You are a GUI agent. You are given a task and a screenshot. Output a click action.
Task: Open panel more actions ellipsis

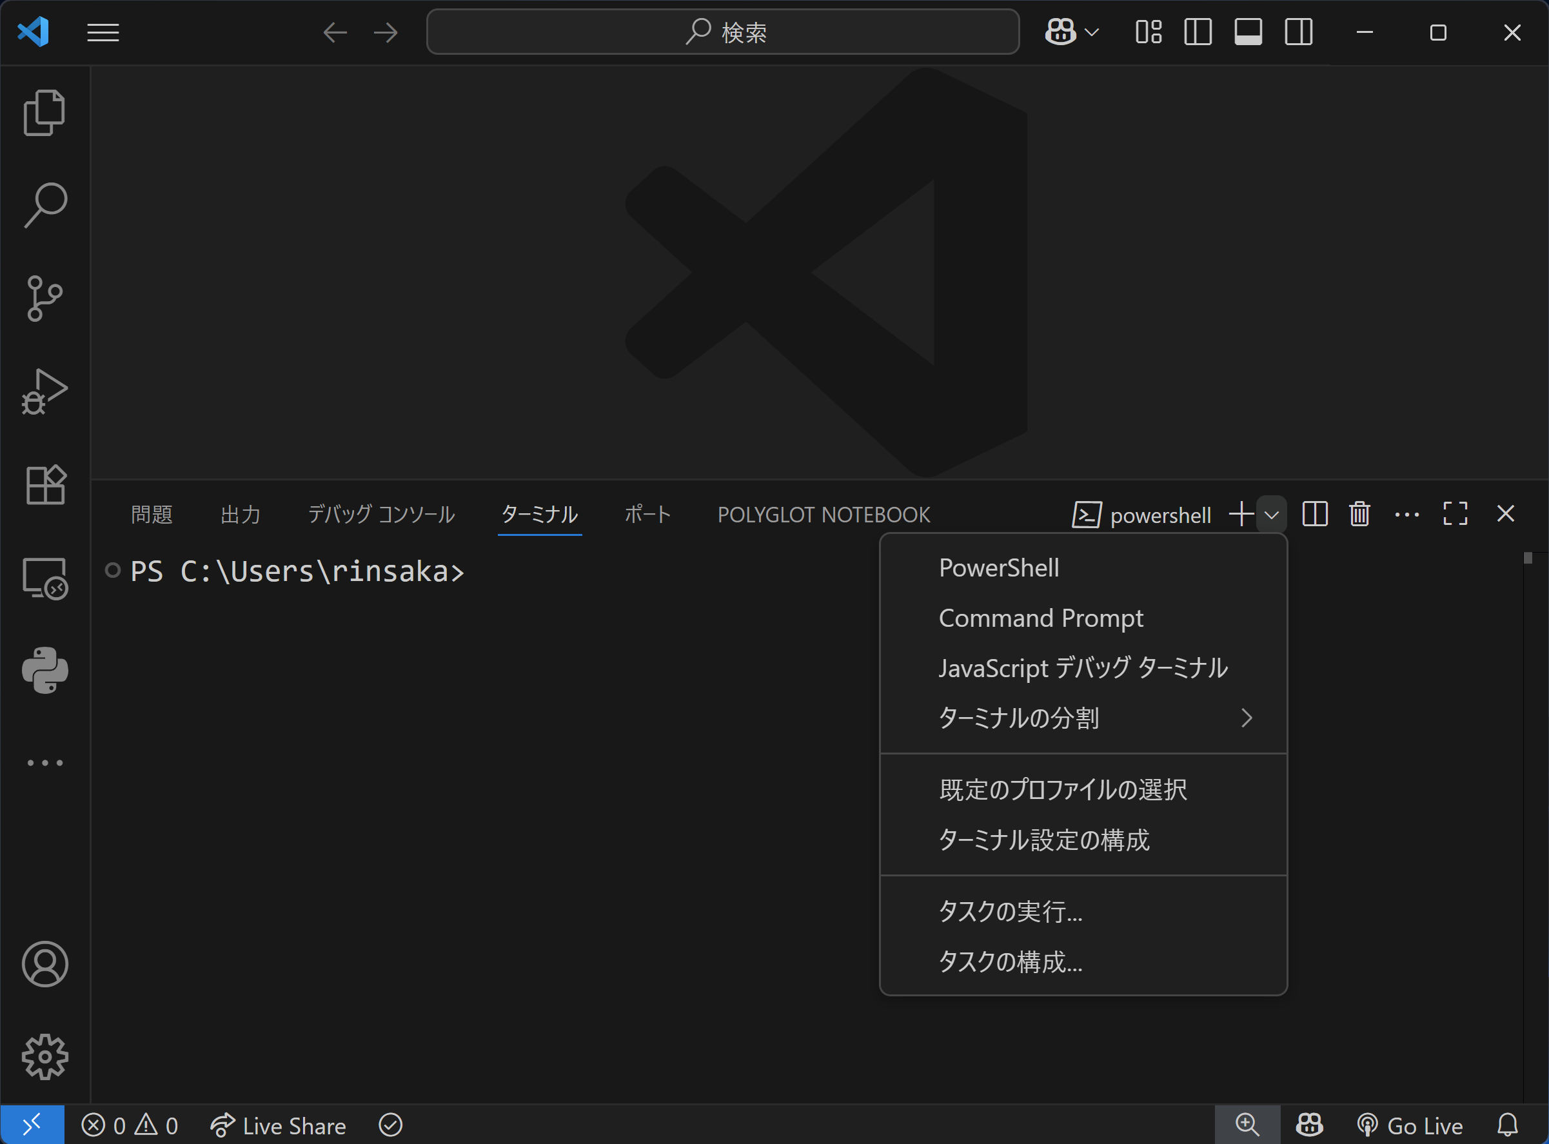1407,515
